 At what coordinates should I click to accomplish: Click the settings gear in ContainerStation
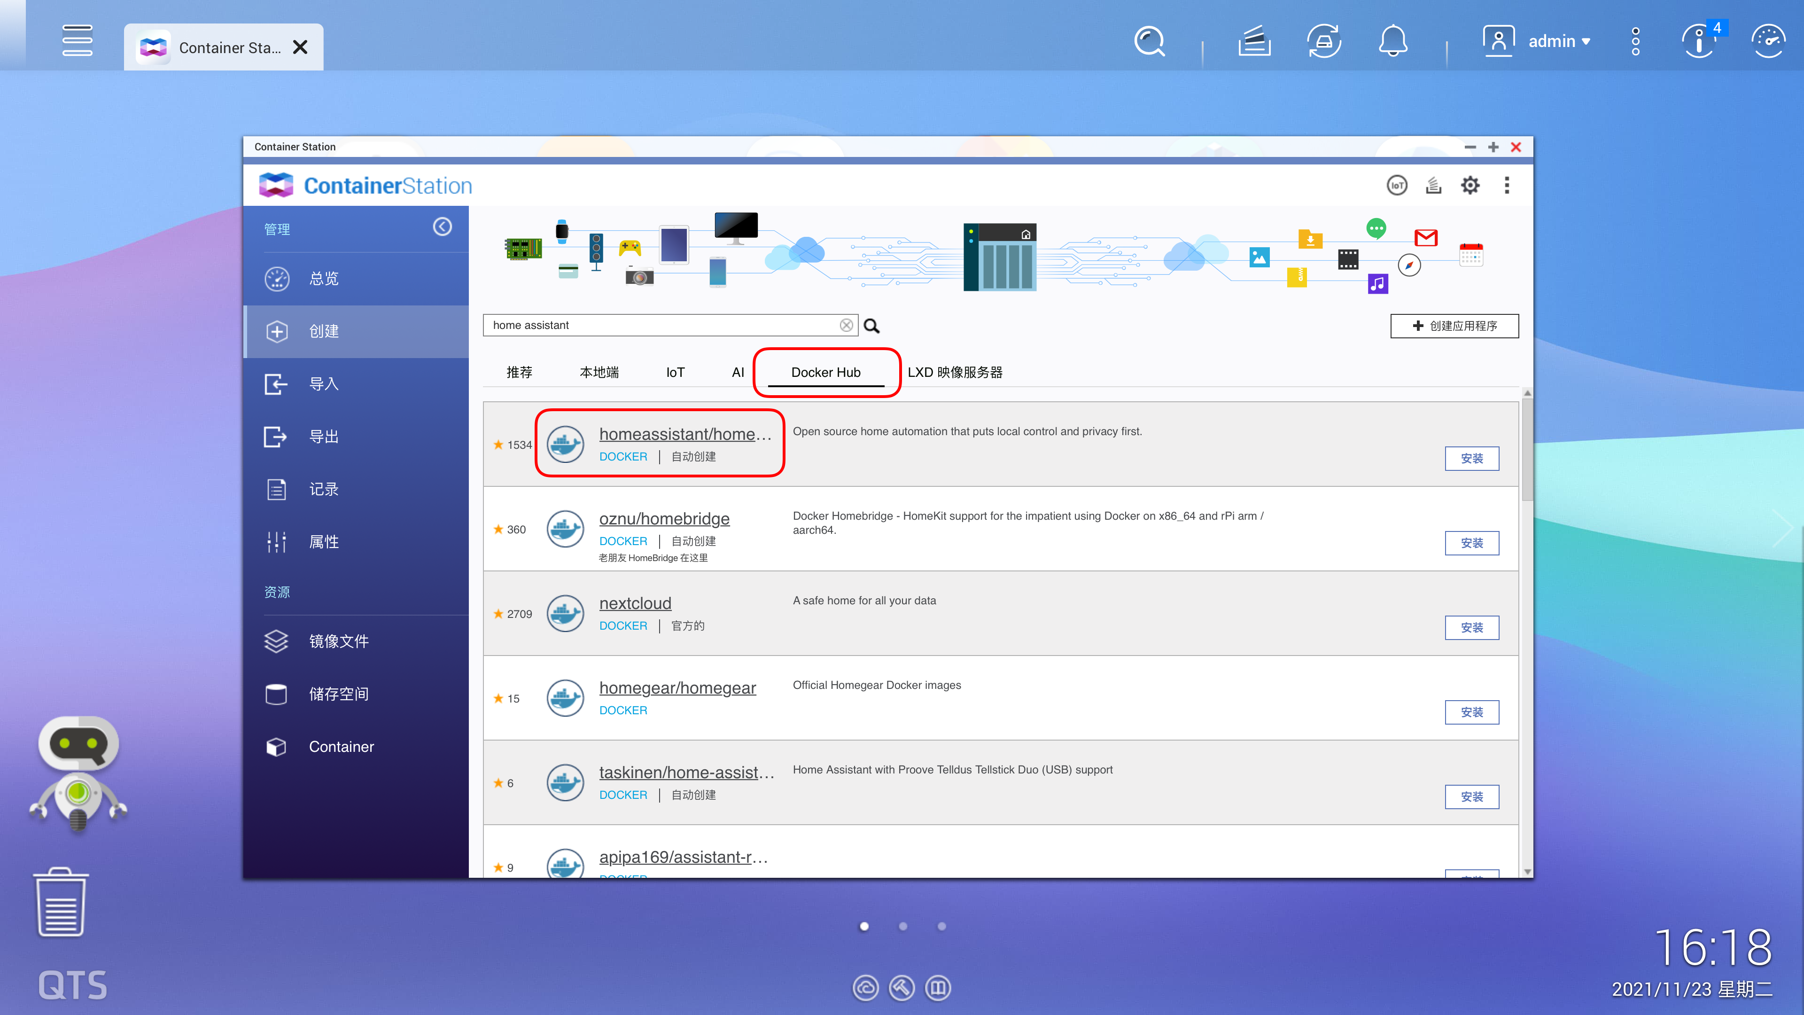click(x=1470, y=186)
